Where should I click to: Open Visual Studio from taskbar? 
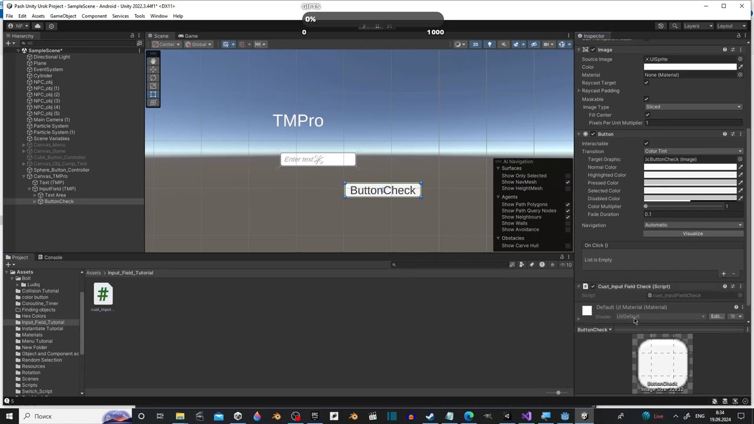tap(526, 416)
